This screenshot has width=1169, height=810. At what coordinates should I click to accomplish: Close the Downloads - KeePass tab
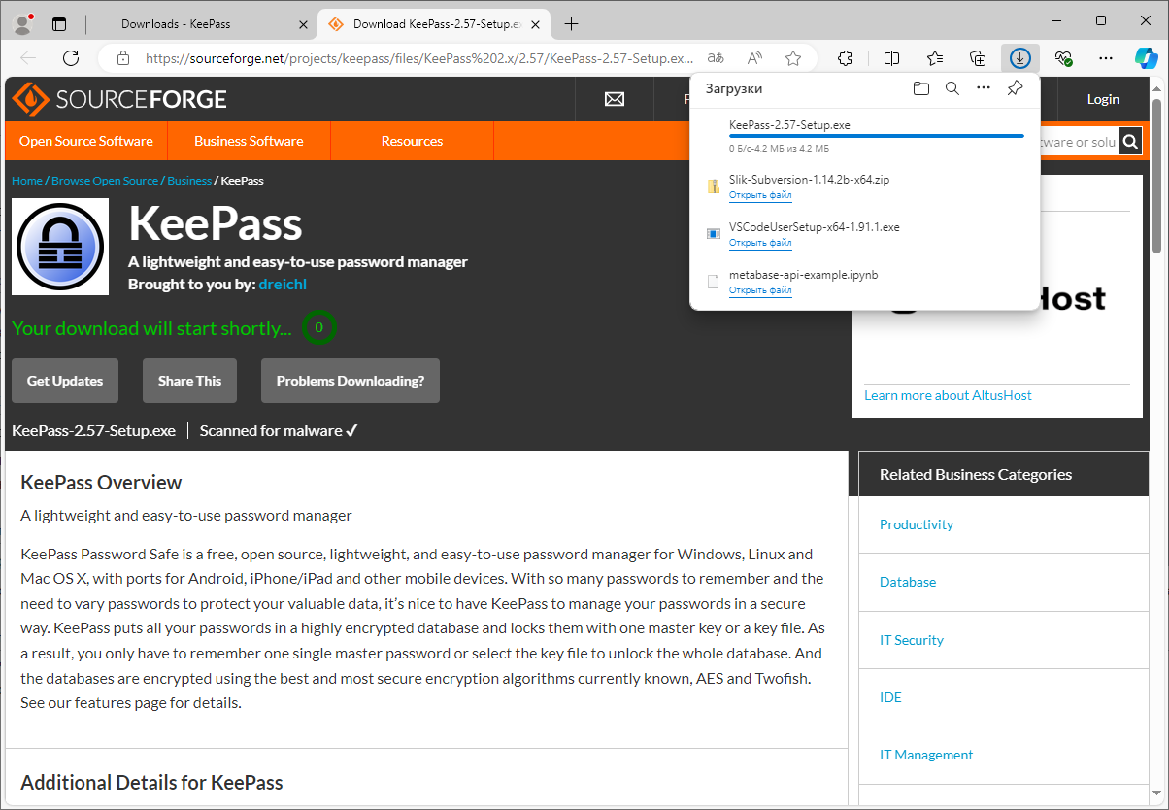click(x=303, y=23)
